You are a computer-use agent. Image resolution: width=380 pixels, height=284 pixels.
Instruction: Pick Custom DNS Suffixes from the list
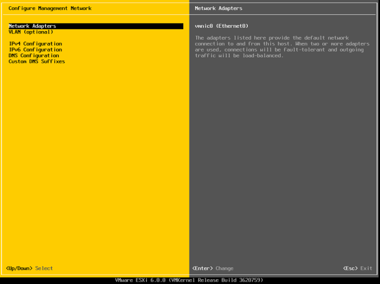tap(37, 61)
